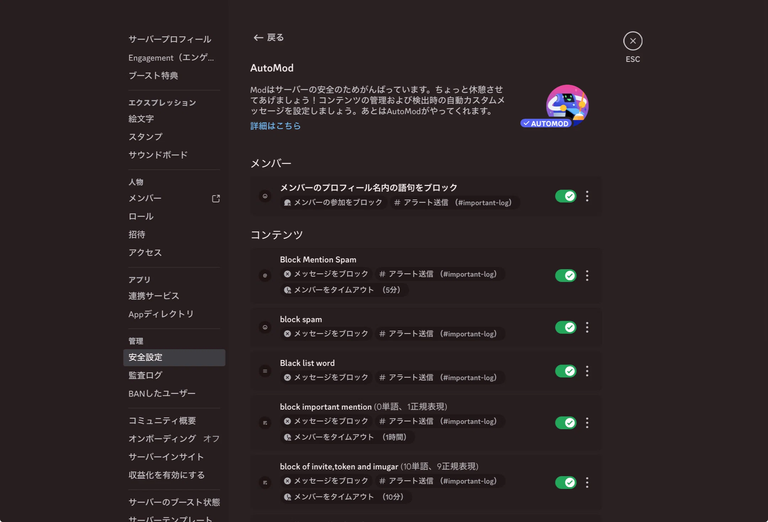Click メンバーのプロフィール名内の語句をブロック title
Image resolution: width=768 pixels, height=522 pixels.
tap(369, 188)
